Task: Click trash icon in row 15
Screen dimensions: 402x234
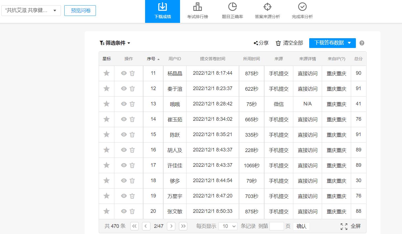Action: [132, 135]
